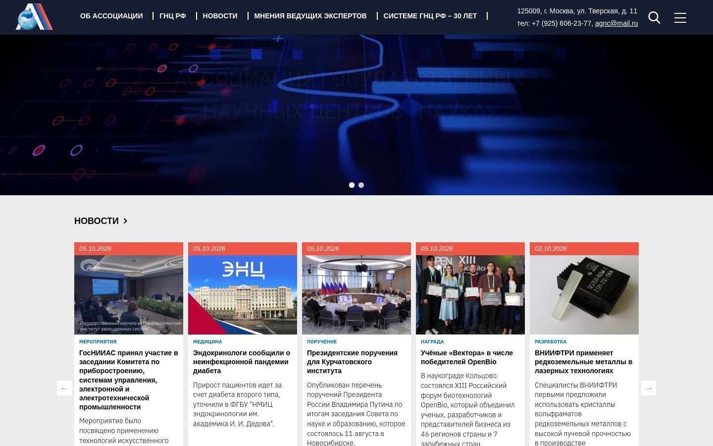Open the site search magnifier icon
The image size is (713, 446).
pyautogui.click(x=654, y=18)
